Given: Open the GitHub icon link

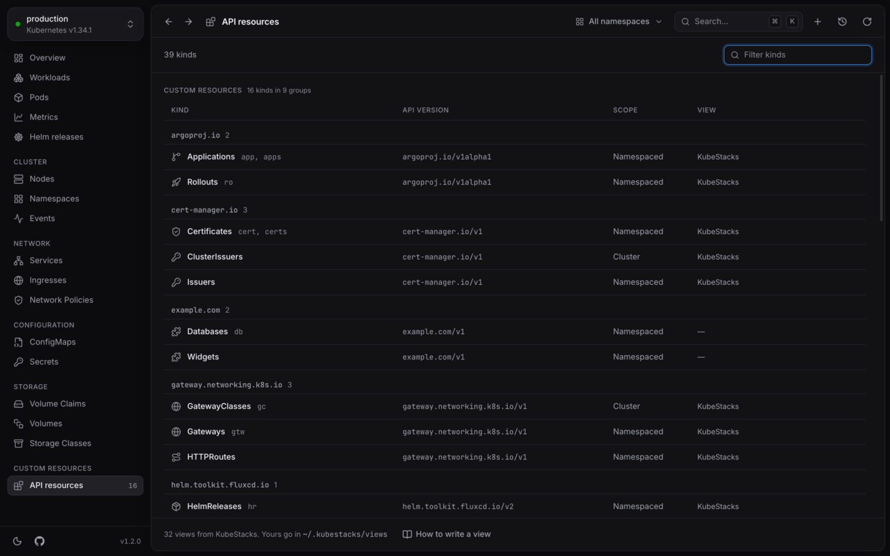Looking at the screenshot, I should pos(40,541).
